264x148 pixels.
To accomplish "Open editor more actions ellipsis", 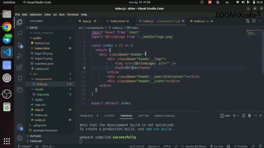I will tap(260, 21).
